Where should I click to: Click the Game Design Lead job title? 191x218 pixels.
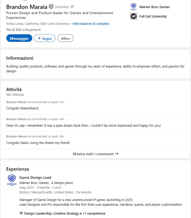pos(35,177)
